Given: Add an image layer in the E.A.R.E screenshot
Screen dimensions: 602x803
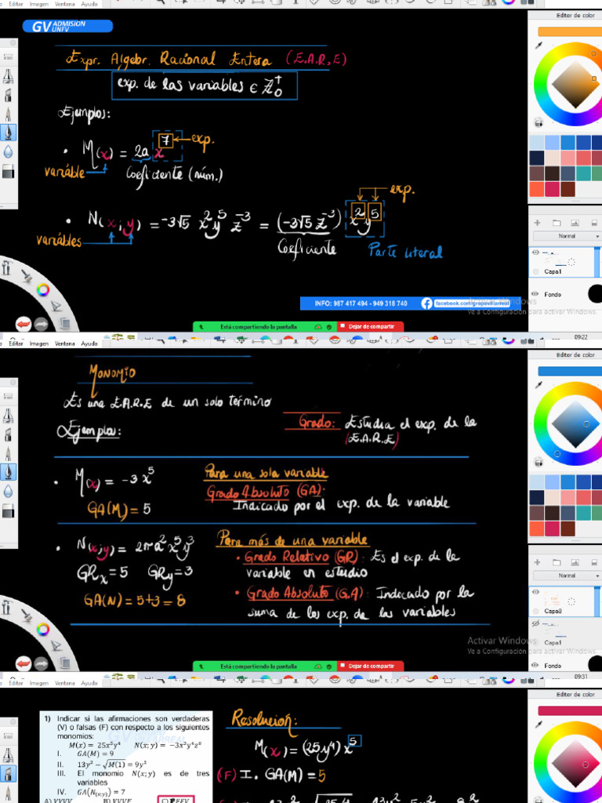Looking at the screenshot, I should click(x=575, y=223).
